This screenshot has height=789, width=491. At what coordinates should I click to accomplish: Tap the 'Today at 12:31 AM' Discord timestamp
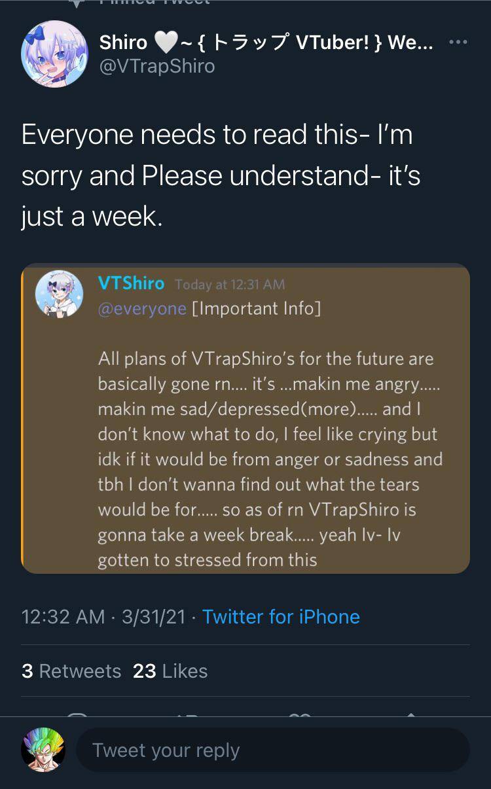pos(230,285)
